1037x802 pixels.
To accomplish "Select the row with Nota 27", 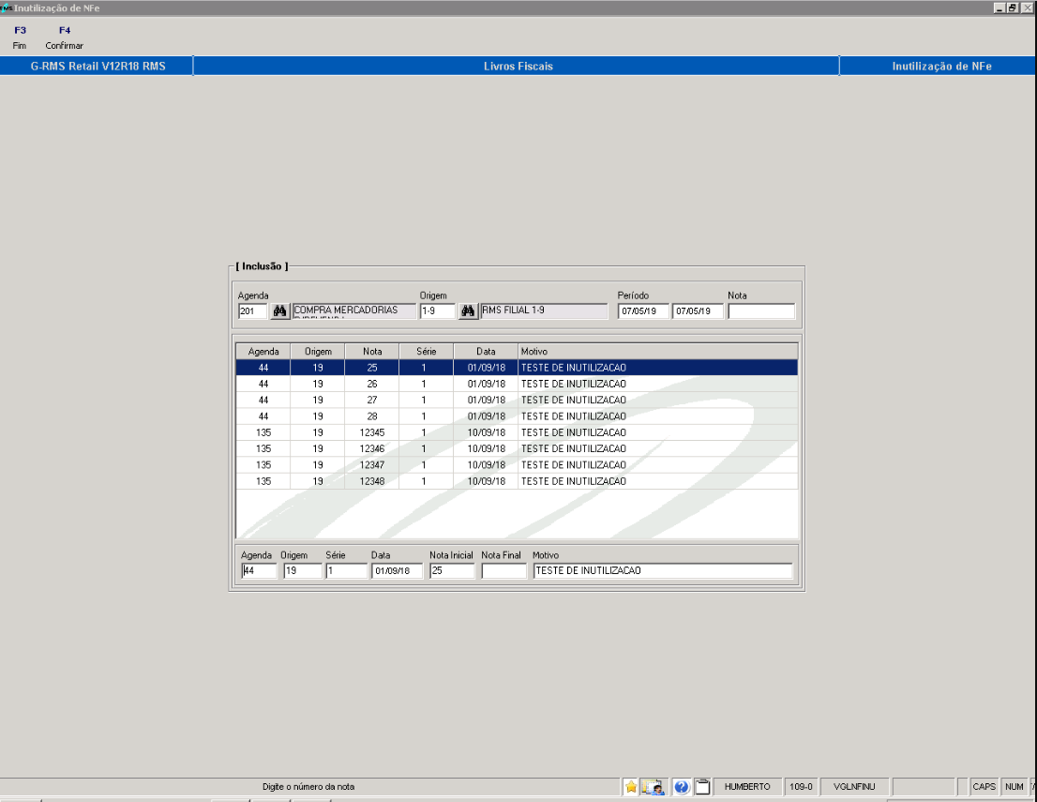I will pos(517,401).
